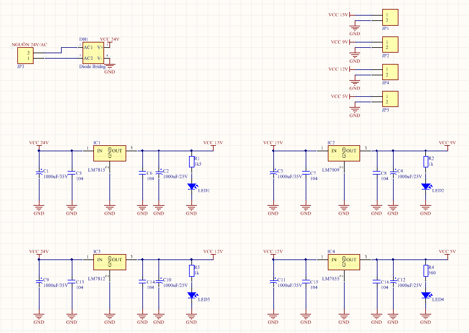This screenshot has width=469, height=333.
Task: Click the LM7855 part name text
Action: click(x=330, y=279)
